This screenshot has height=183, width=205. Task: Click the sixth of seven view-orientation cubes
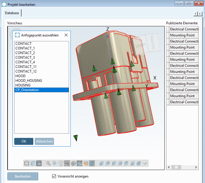pyautogui.click(x=133, y=163)
